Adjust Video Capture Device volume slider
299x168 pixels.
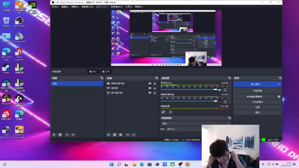189,101
